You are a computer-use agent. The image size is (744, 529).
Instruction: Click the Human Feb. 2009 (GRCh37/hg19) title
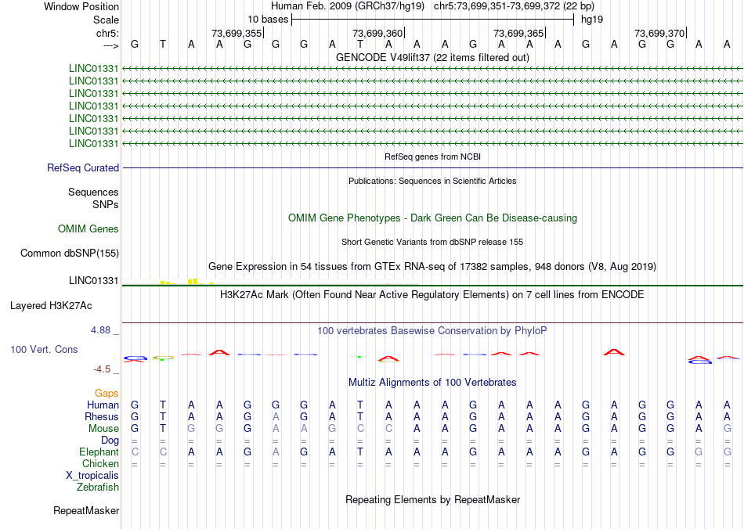(x=347, y=6)
